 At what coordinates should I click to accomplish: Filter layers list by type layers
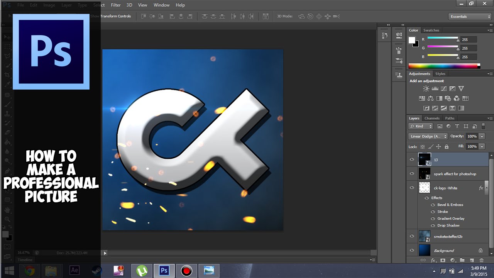(x=457, y=126)
